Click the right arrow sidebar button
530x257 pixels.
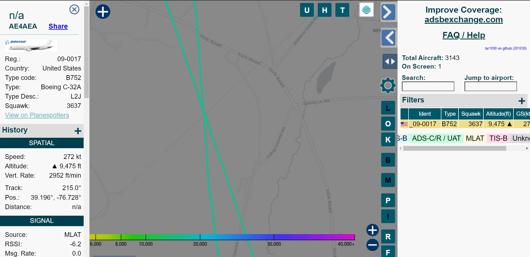(x=389, y=12)
